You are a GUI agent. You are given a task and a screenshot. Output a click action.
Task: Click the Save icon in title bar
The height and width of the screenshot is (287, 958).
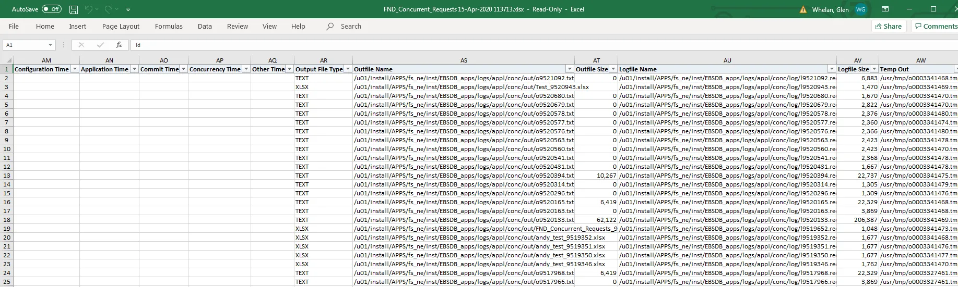point(74,9)
